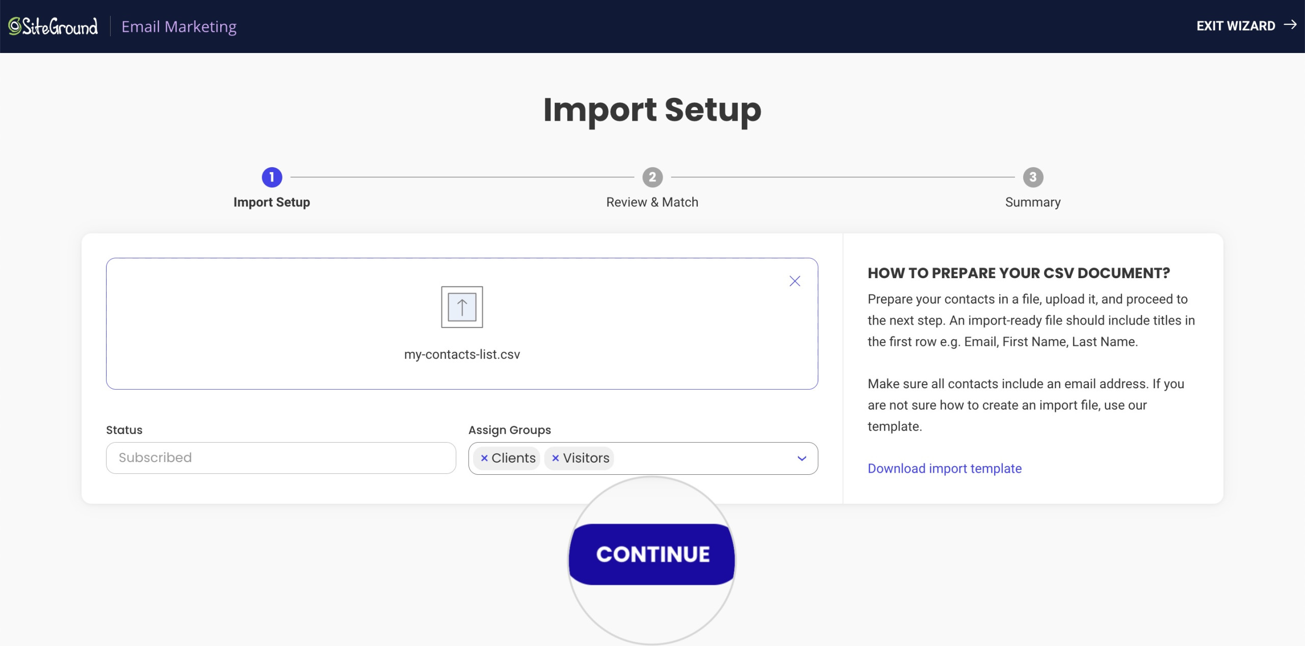Viewport: 1305px width, 646px height.
Task: Click the EXIT WIZARD arrow icon
Action: pos(1290,25)
